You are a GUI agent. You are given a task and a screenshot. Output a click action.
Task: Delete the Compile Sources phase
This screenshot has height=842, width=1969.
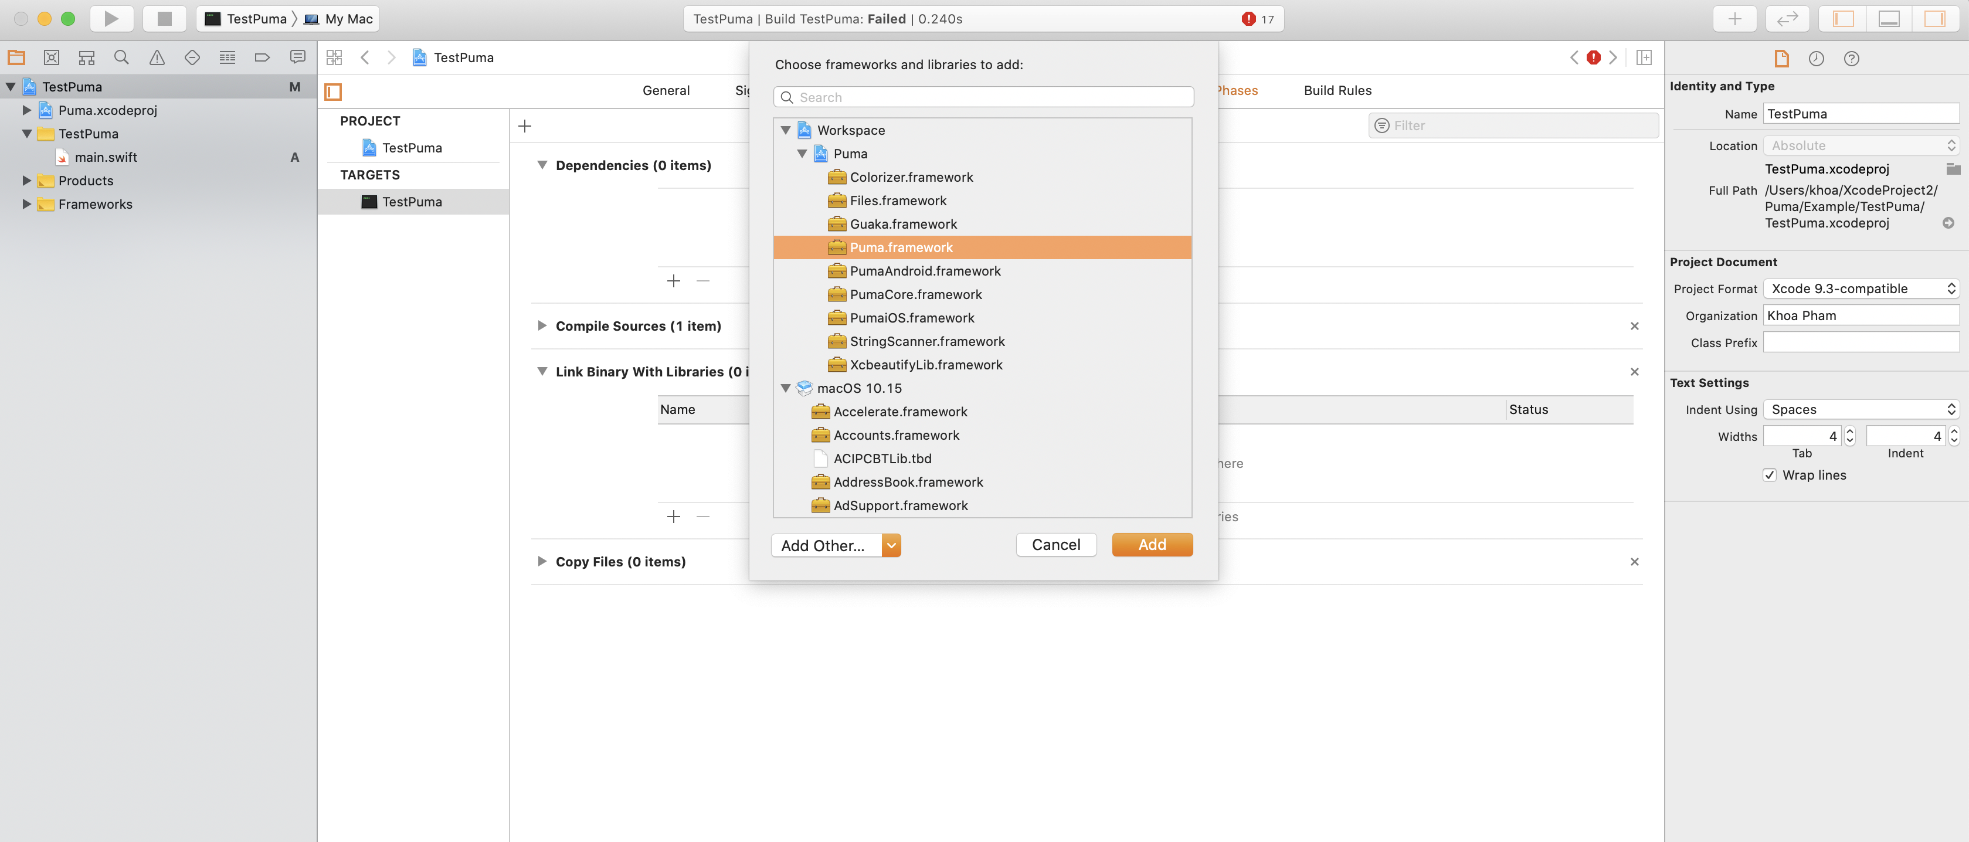click(x=1634, y=326)
